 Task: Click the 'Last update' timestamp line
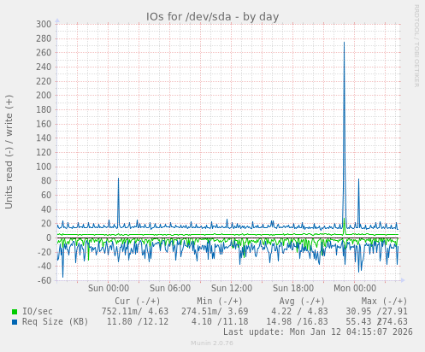pyautogui.click(x=318, y=332)
